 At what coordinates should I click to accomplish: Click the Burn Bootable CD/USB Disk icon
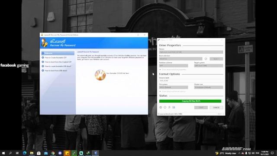coord(100,75)
